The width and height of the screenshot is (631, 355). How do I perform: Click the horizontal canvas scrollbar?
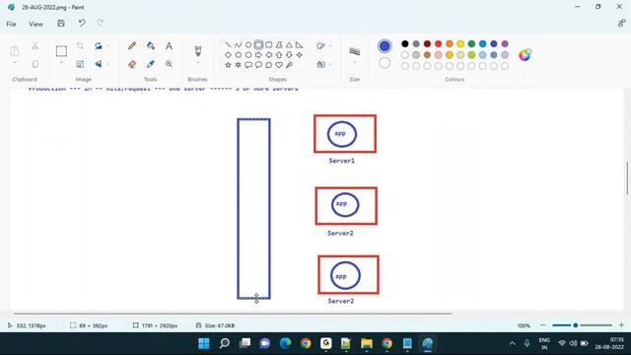[x=233, y=314]
